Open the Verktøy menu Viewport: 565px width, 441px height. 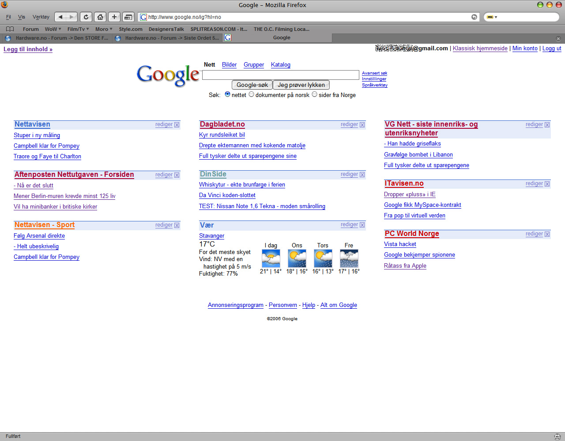[41, 17]
